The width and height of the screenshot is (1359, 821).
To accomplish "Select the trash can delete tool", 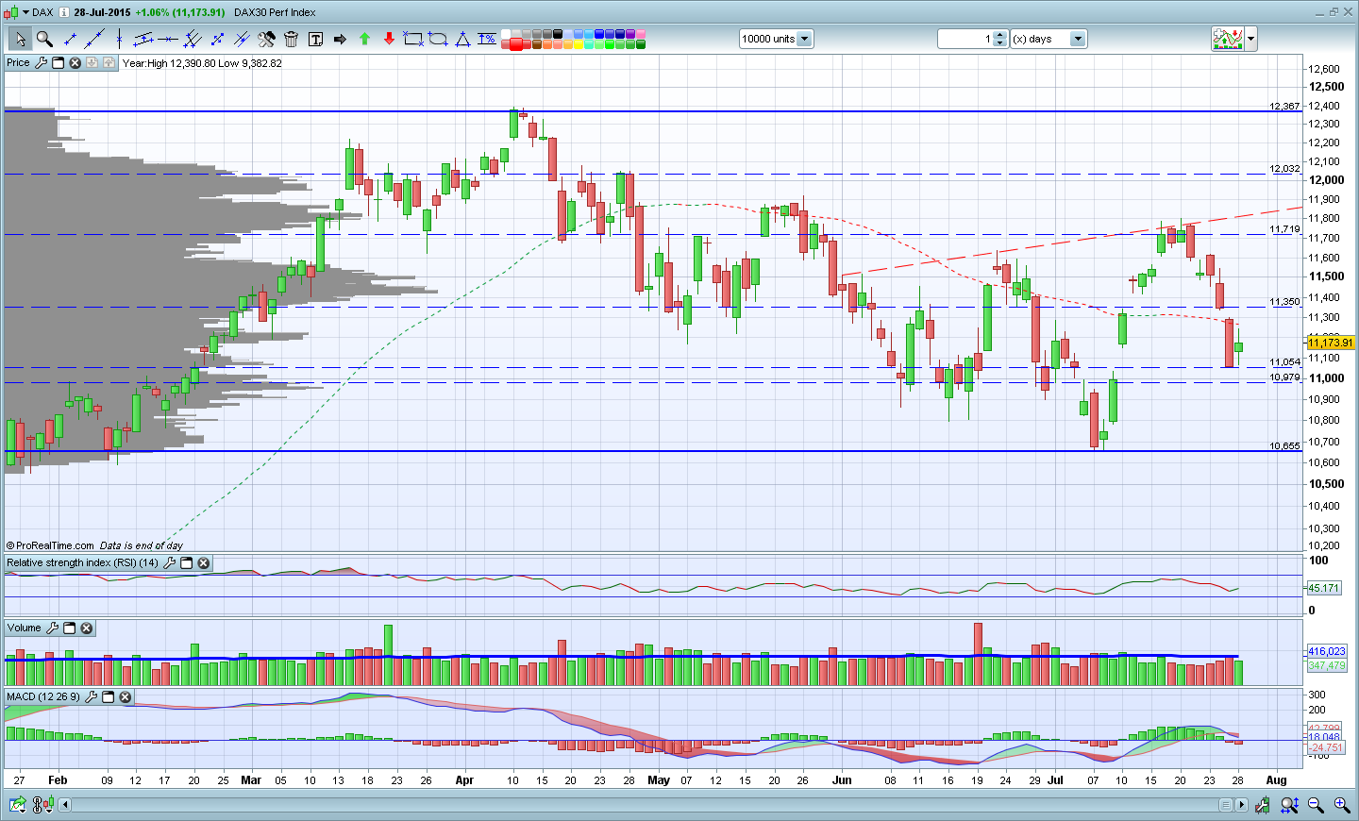I will pos(291,39).
